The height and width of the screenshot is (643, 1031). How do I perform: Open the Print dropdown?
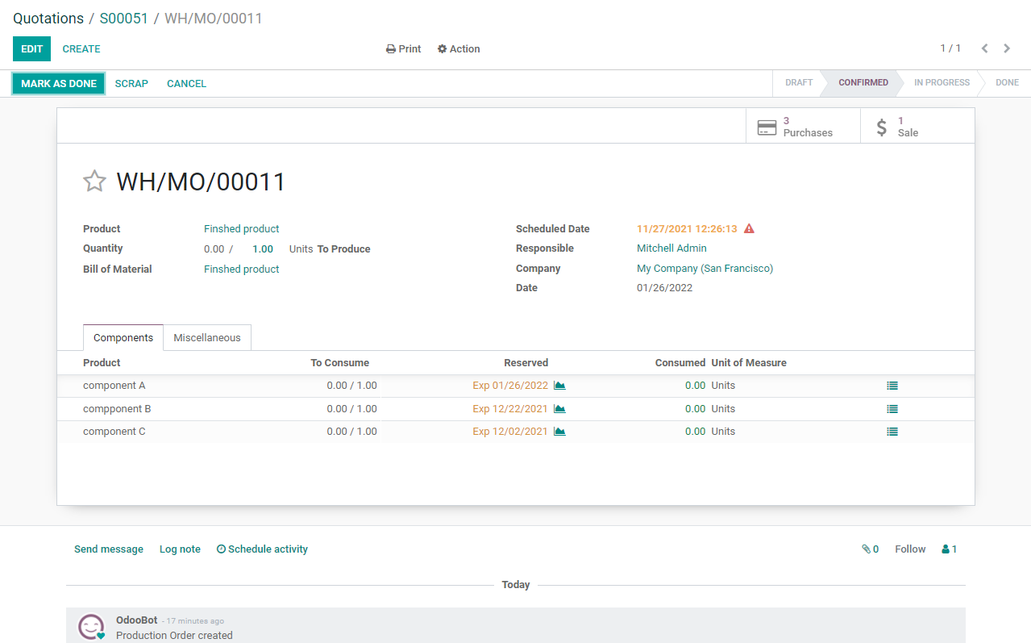pyautogui.click(x=403, y=49)
